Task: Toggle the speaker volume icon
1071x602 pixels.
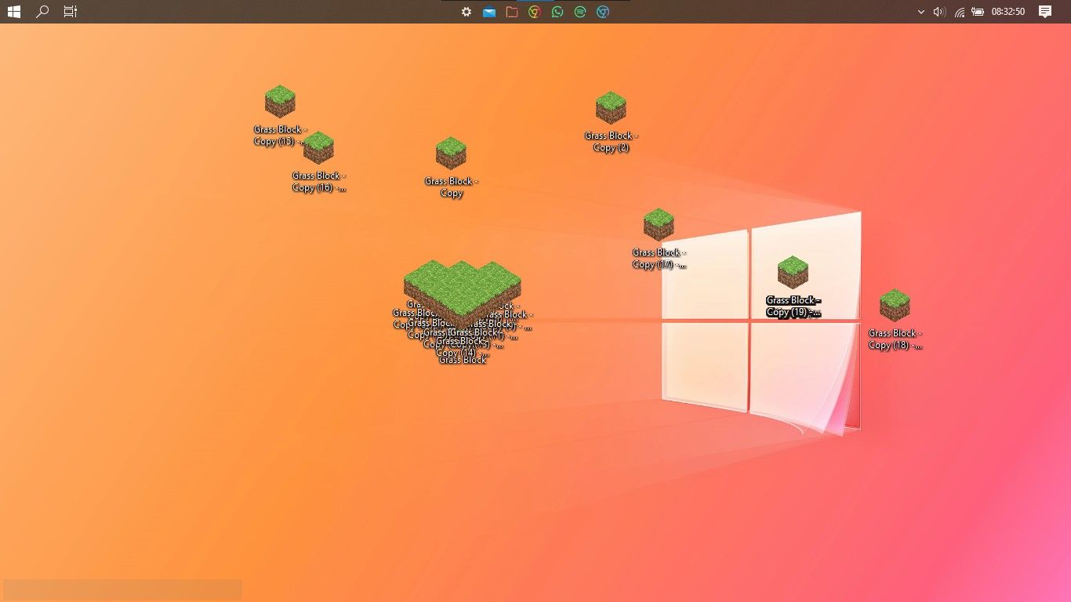Action: coord(939,12)
